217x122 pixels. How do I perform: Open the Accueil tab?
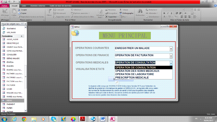tap(14, 6)
